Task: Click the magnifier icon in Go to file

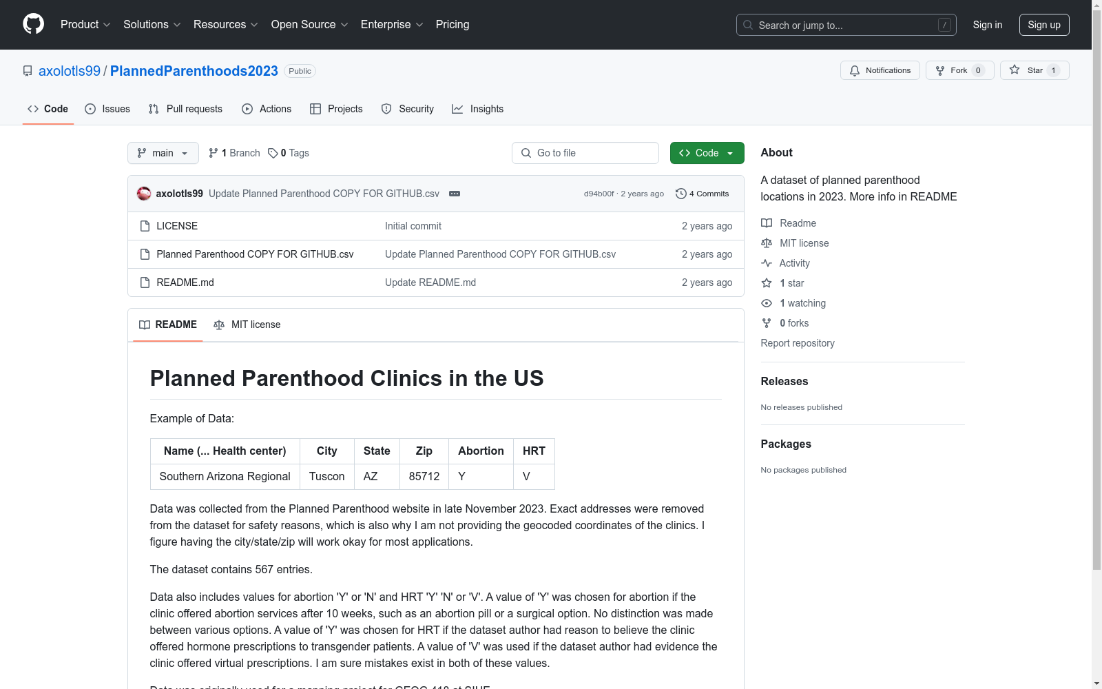Action: [x=526, y=153]
